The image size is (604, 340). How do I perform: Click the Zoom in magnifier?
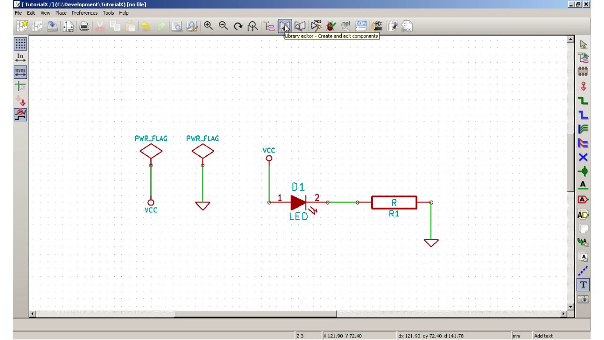pos(208,26)
